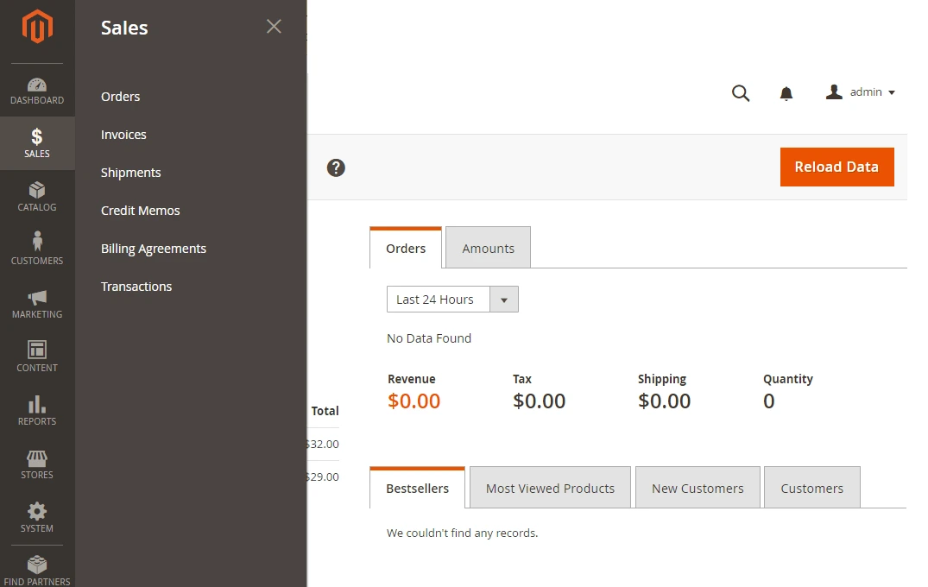Open the Content section icon
This screenshot has height=587, width=928.
[x=37, y=357]
